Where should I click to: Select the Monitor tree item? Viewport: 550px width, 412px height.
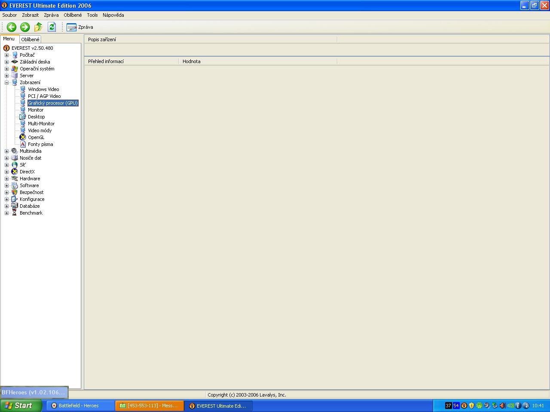[x=36, y=110]
